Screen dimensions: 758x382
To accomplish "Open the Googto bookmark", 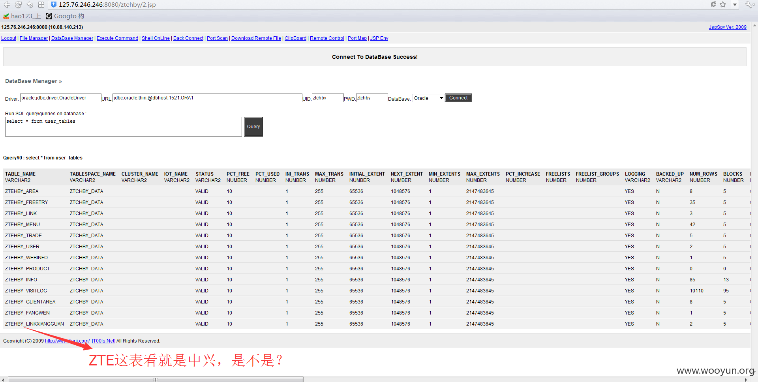I will [x=65, y=16].
